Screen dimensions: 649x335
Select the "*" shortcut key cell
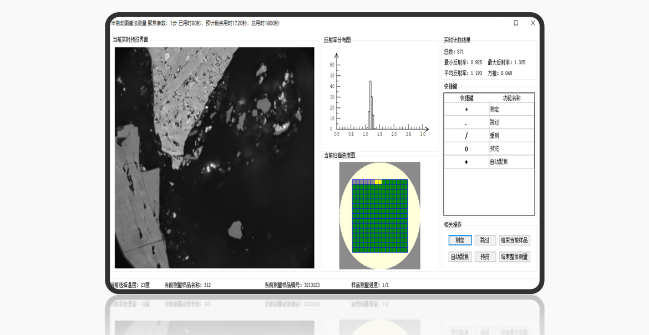(467, 162)
